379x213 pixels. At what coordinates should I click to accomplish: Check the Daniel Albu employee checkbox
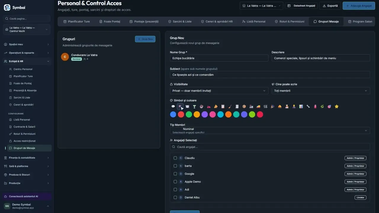(175, 197)
